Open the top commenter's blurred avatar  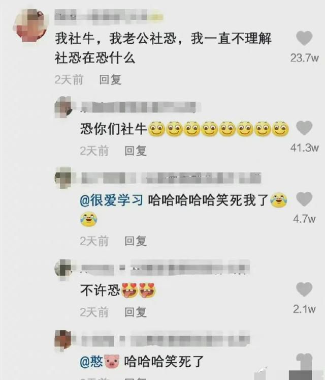[x=31, y=25]
